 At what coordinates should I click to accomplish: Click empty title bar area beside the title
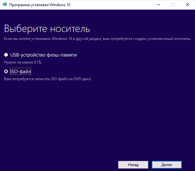point(112,5)
